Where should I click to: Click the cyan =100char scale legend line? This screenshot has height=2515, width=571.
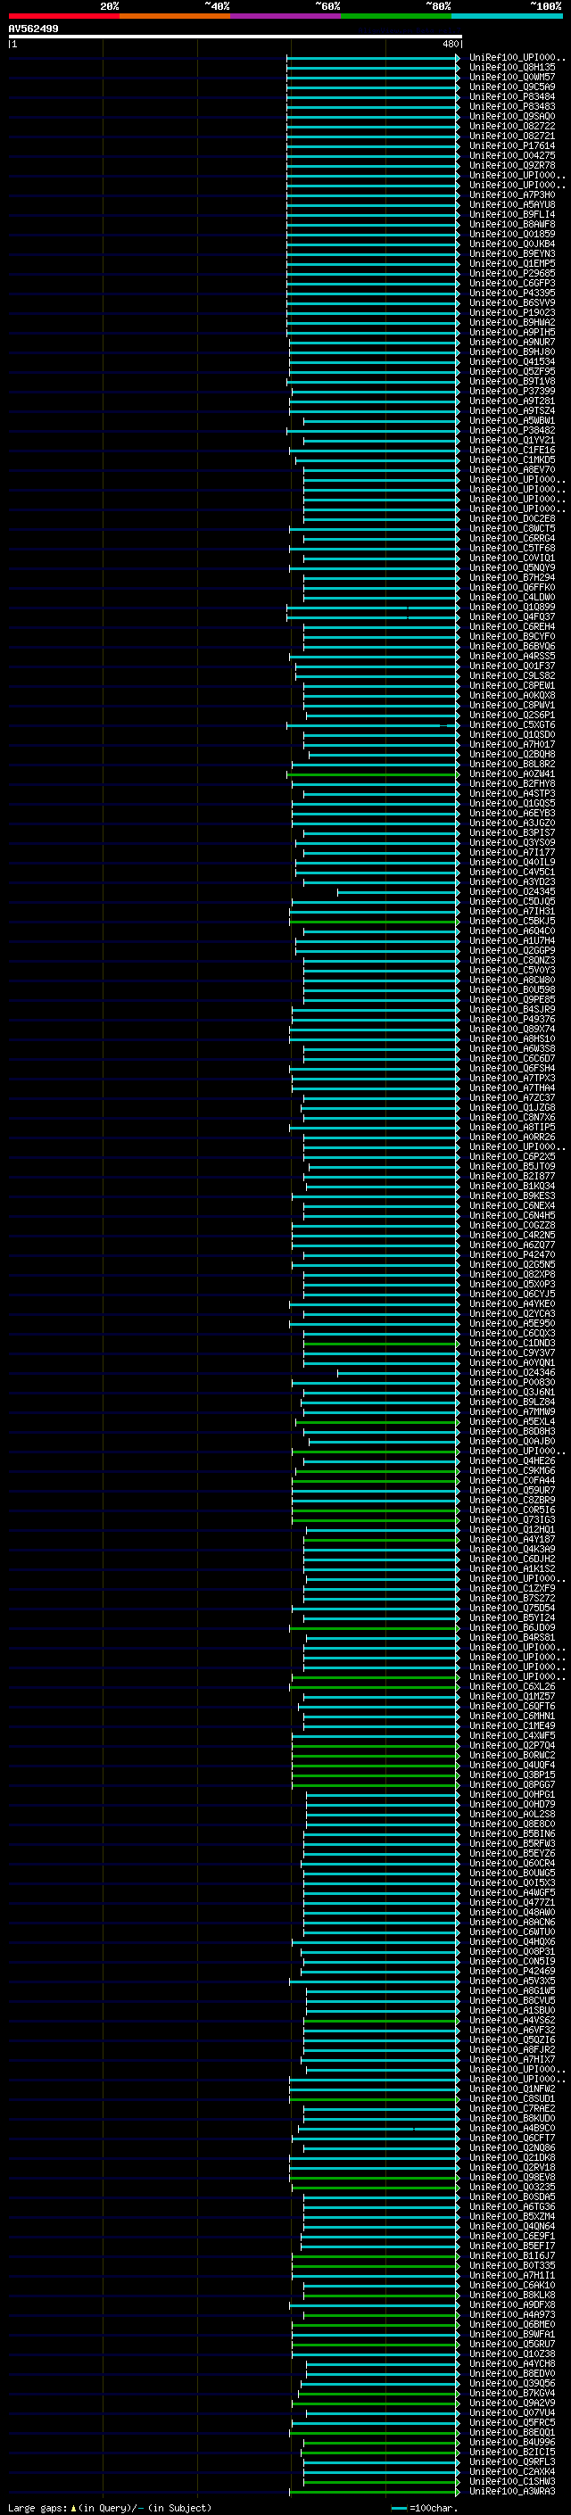[x=398, y=2508]
